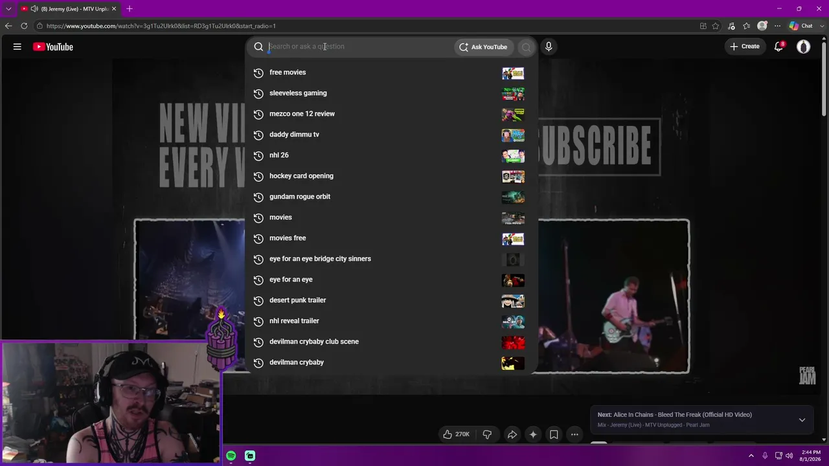This screenshot has width=829, height=466.
Task: Share the video using the arrow icon
Action: [512, 434]
